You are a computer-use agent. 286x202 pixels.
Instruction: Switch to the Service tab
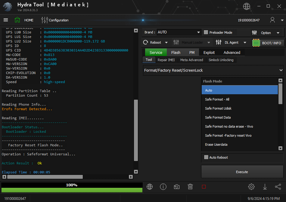coord(156,52)
